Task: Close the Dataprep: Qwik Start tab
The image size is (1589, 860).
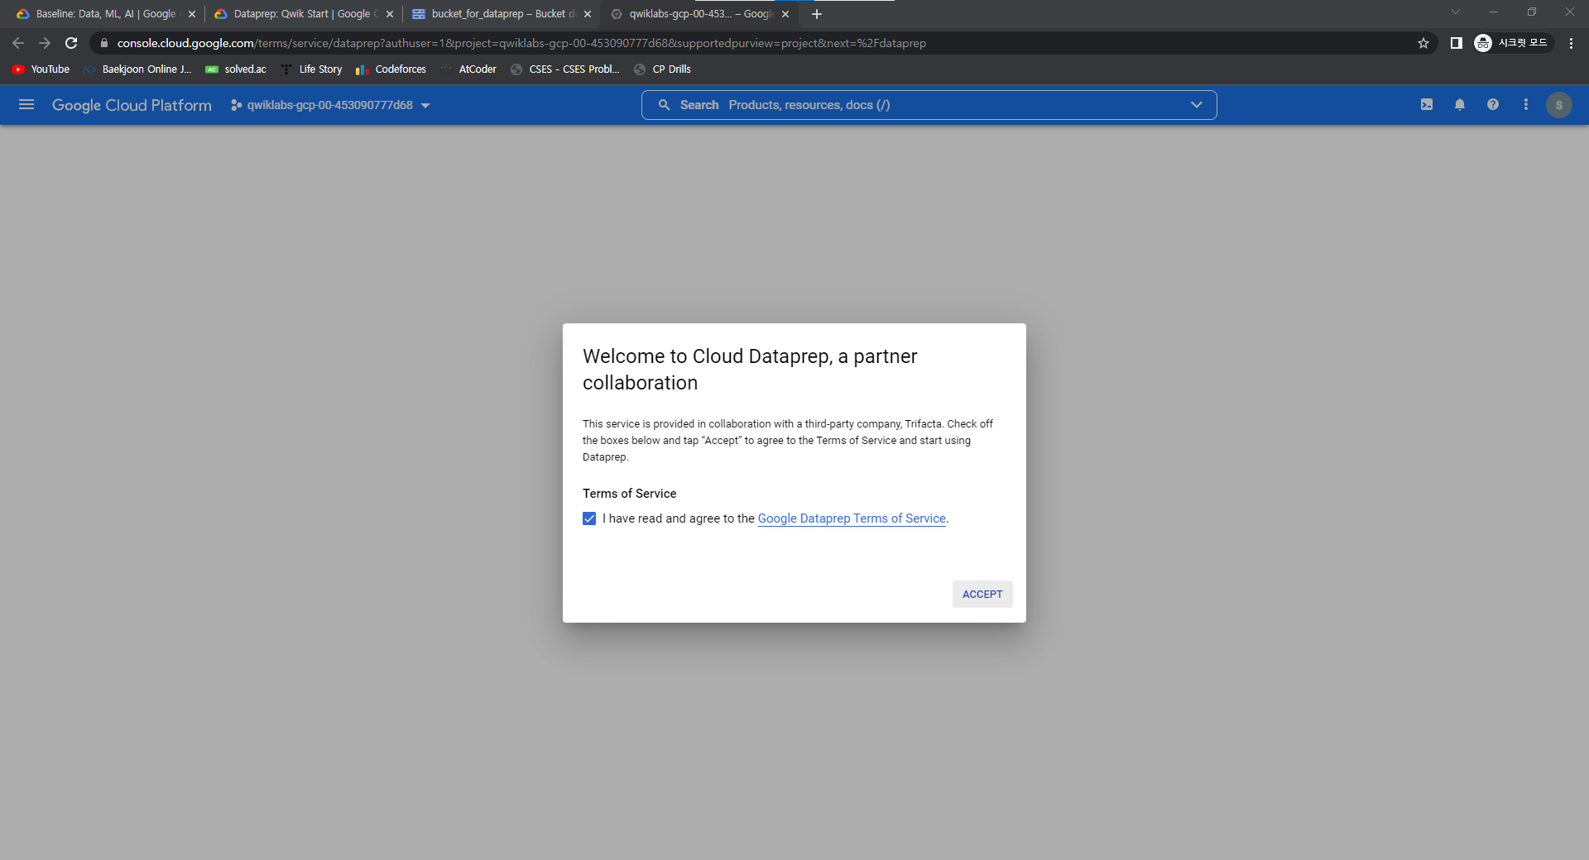Action: point(390,14)
